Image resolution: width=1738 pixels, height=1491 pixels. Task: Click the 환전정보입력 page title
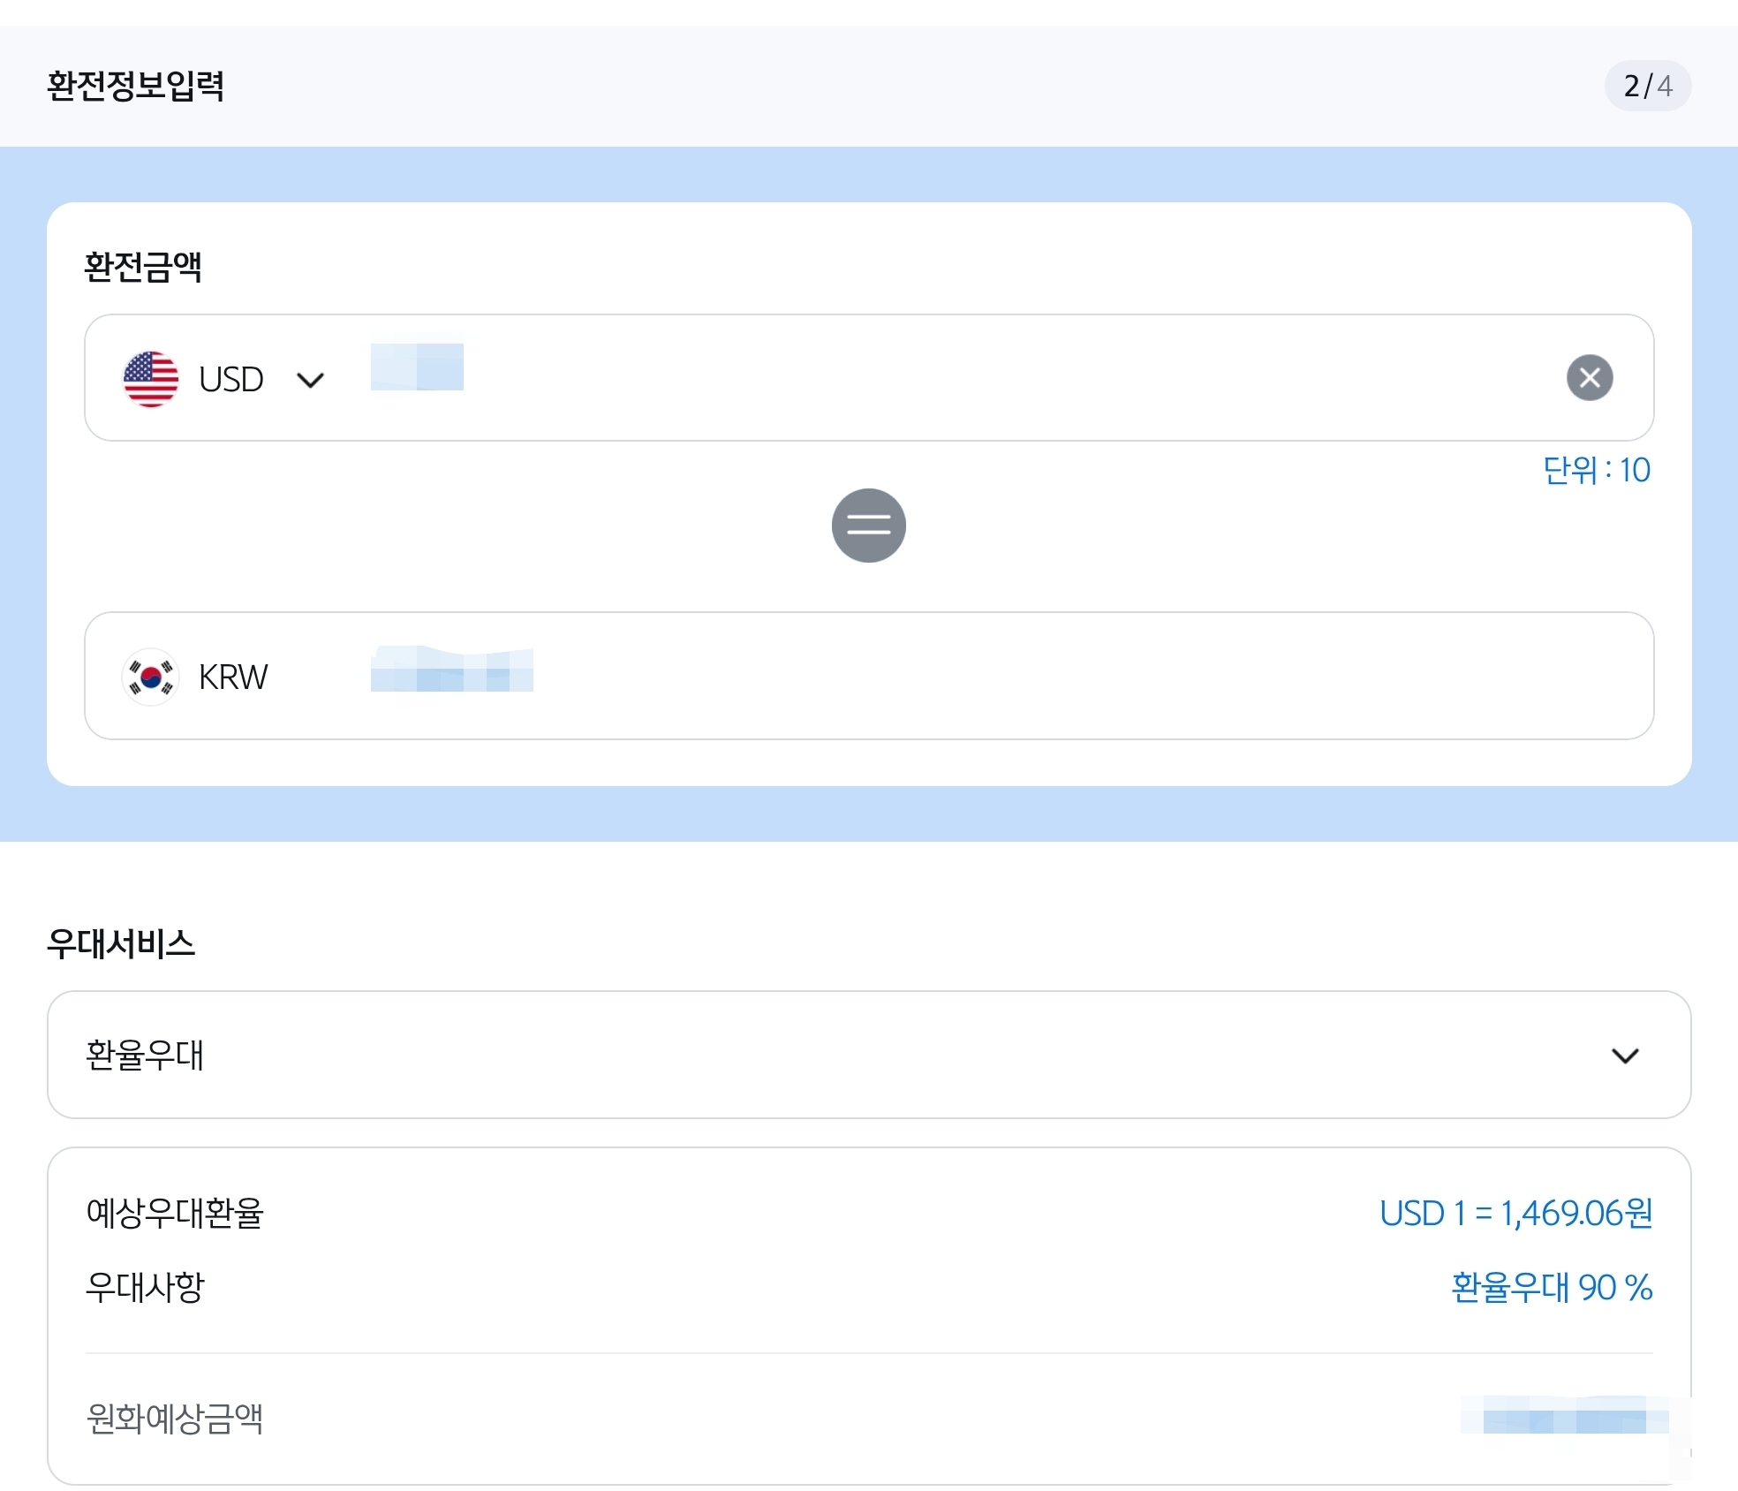click(136, 87)
